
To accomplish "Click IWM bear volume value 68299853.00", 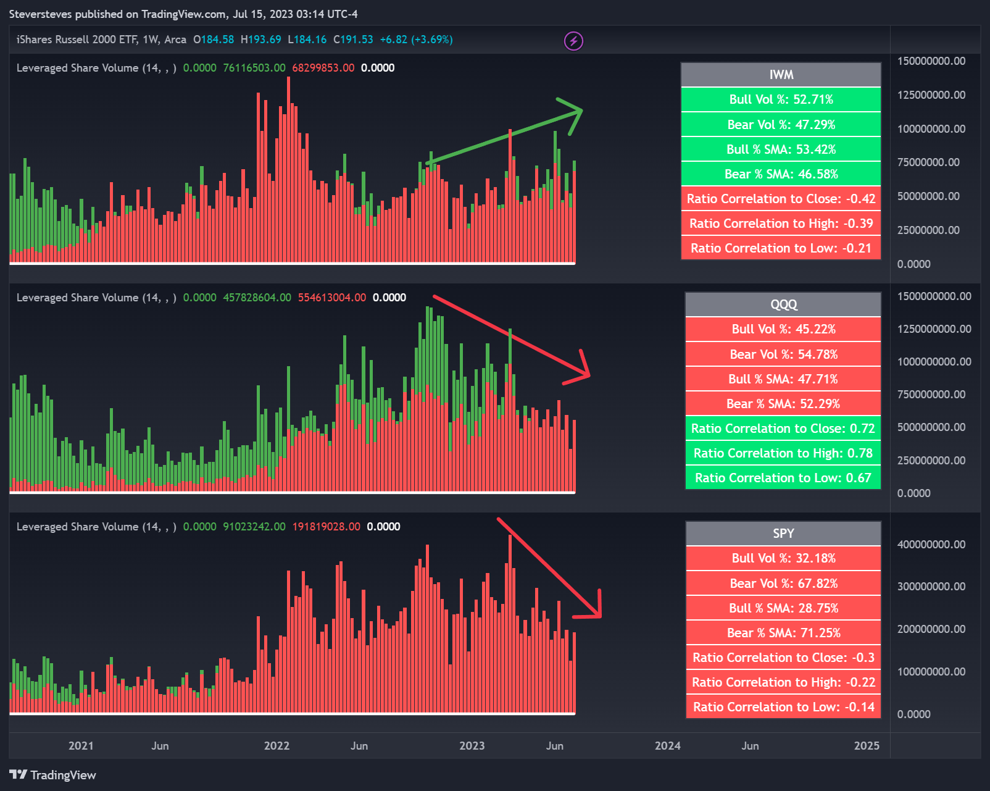I will (x=323, y=68).
